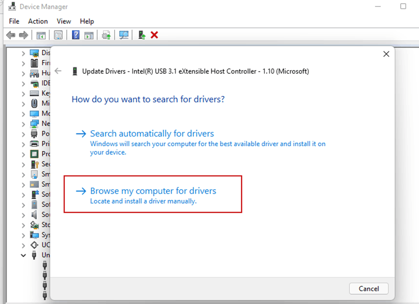The width and height of the screenshot is (419, 304).
Task: Click the Device Manager title bar icon
Action: tap(12, 6)
